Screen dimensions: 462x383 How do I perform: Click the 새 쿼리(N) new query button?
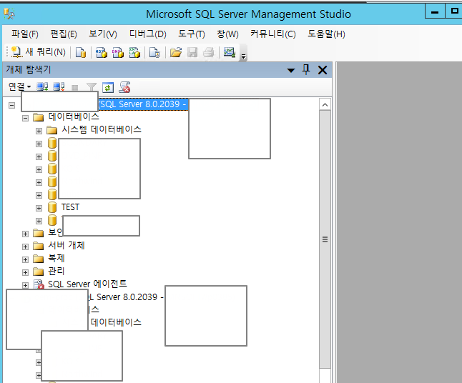(x=39, y=52)
